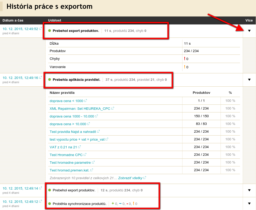Open the 10. 12. 2015, 12:49:12 timestamp link

tap(20, 201)
